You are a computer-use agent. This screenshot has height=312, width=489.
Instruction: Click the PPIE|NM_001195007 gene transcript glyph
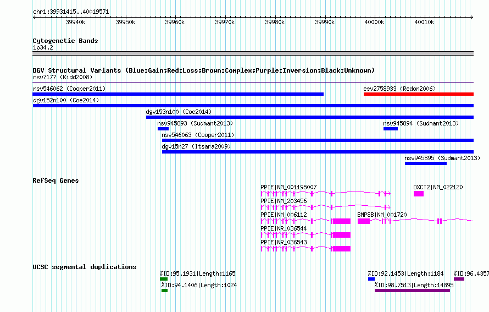[x=326, y=194]
